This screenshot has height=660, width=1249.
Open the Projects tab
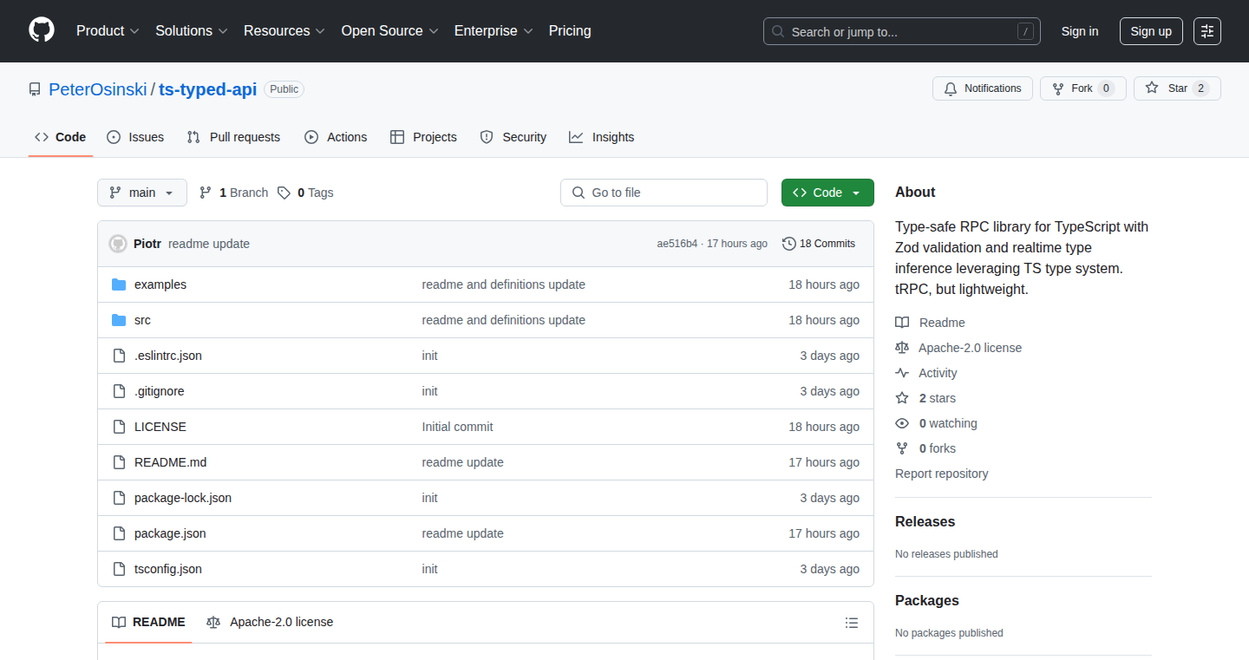[x=423, y=137]
